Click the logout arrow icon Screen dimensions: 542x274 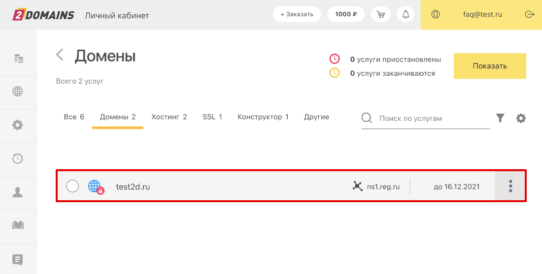point(530,14)
